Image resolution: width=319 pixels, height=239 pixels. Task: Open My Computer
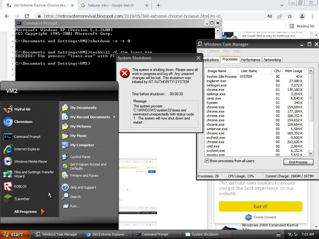pos(78,145)
